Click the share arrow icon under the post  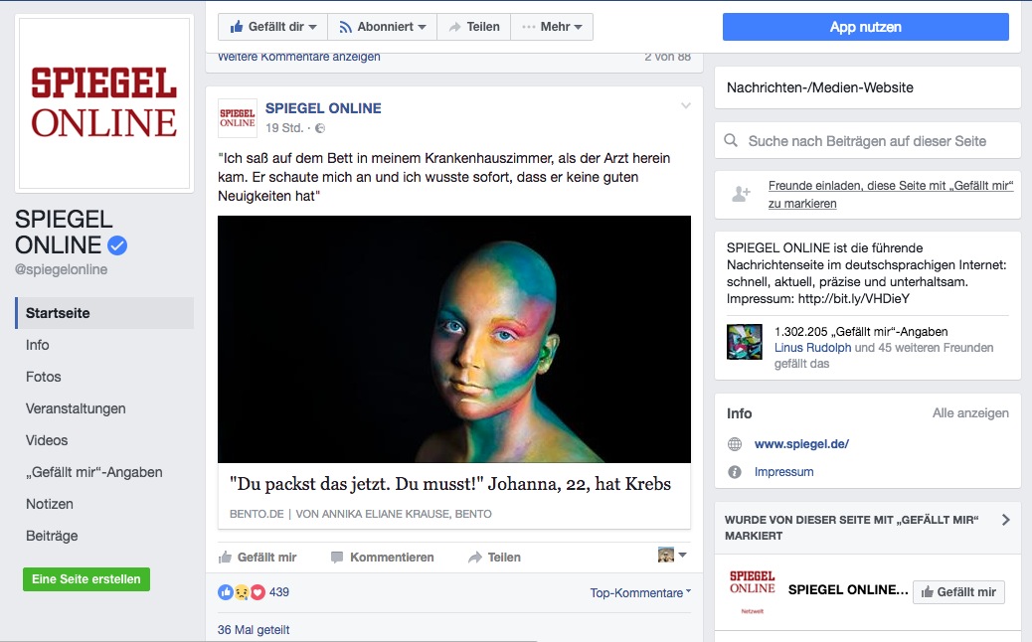pyautogui.click(x=474, y=558)
